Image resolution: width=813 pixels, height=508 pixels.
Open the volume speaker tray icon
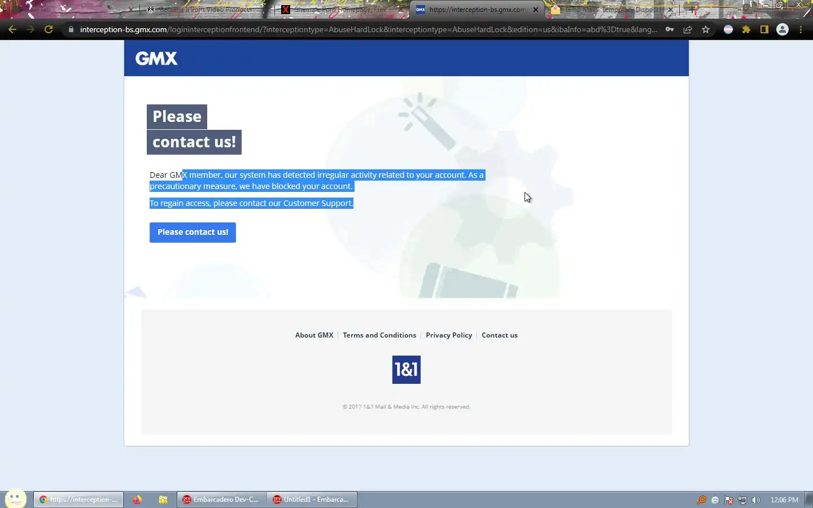756,500
